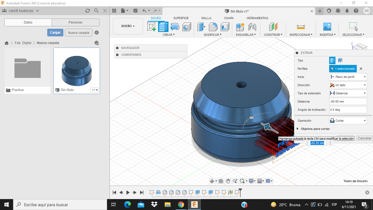Screen dimensions: 373x210
Task: Click the Insert image icon
Action: 327,27
